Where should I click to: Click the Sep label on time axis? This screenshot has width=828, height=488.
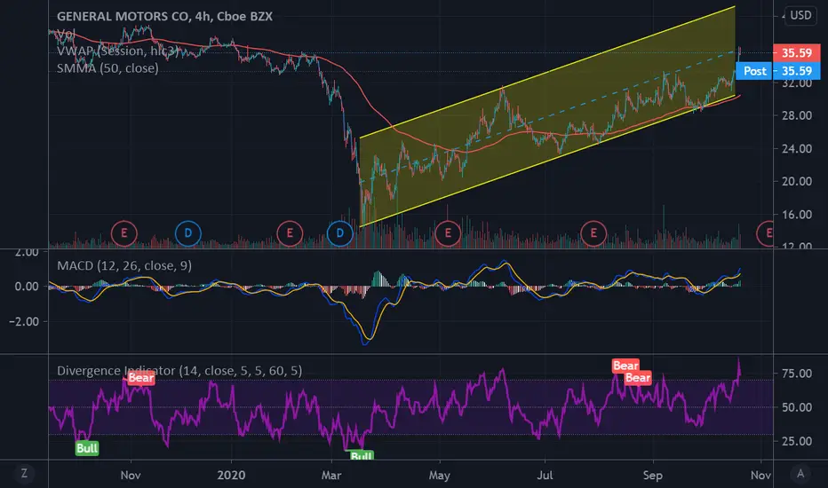pyautogui.click(x=653, y=475)
